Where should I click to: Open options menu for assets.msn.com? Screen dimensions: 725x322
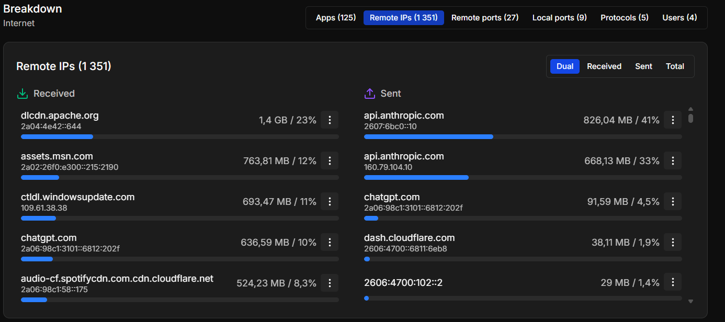[x=330, y=161]
